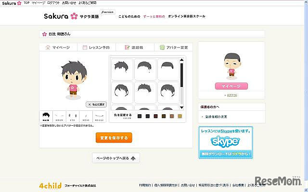Switch to the レッスン予約 tab
The width and height of the screenshot is (308, 192).
(96, 48)
